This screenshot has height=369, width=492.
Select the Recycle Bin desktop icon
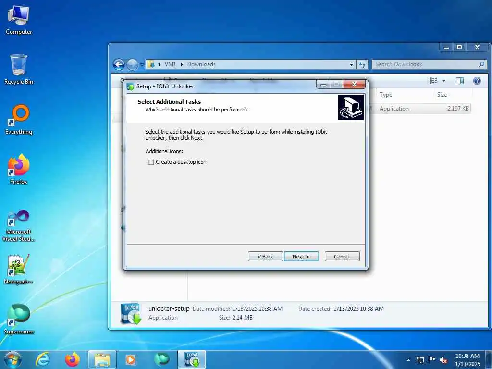[x=19, y=70]
